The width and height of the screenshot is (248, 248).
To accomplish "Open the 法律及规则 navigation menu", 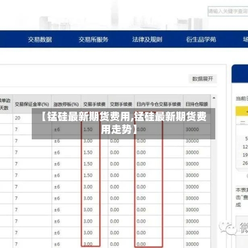I will (147, 40).
